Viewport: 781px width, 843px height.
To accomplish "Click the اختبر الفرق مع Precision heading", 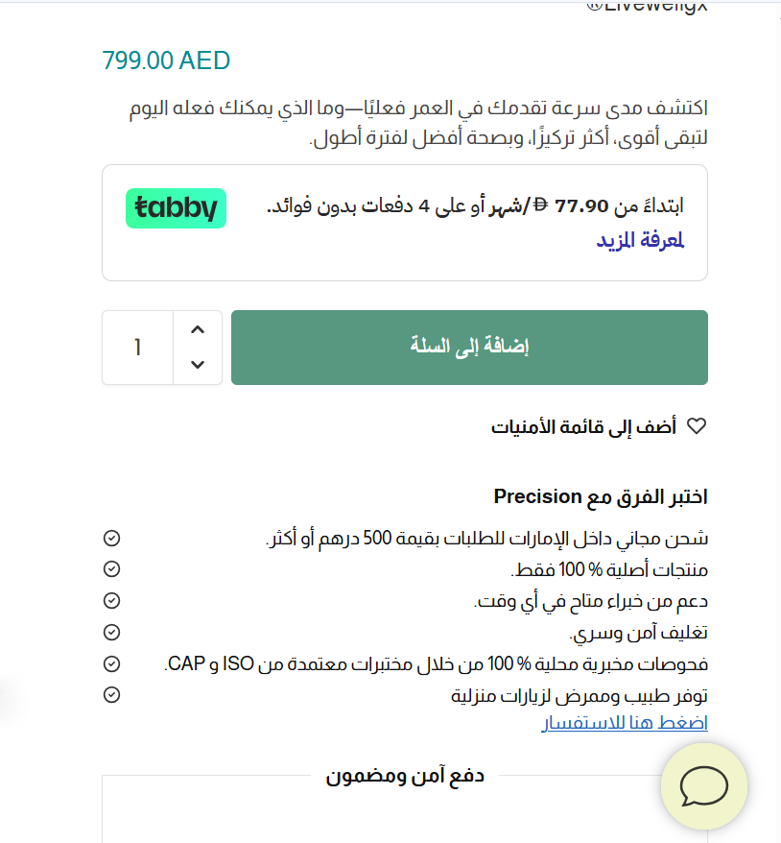I will 601,496.
